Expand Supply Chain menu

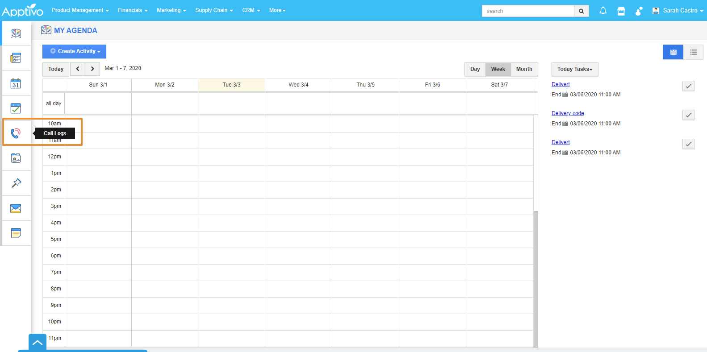point(214,10)
